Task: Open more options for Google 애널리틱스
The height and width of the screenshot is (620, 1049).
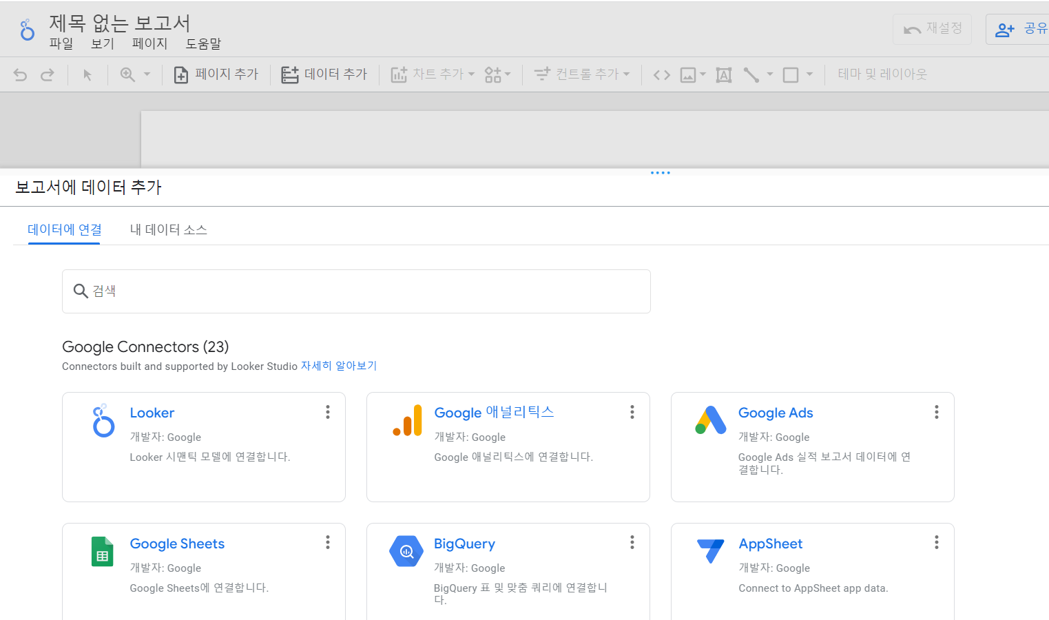Action: coord(632,412)
